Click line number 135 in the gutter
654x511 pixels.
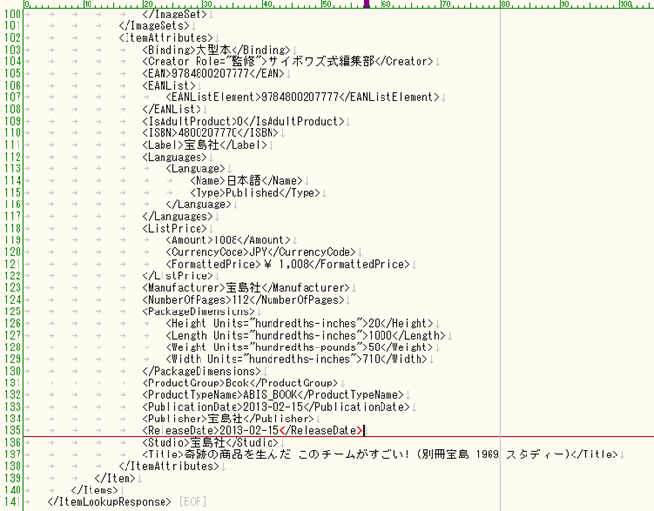13,430
